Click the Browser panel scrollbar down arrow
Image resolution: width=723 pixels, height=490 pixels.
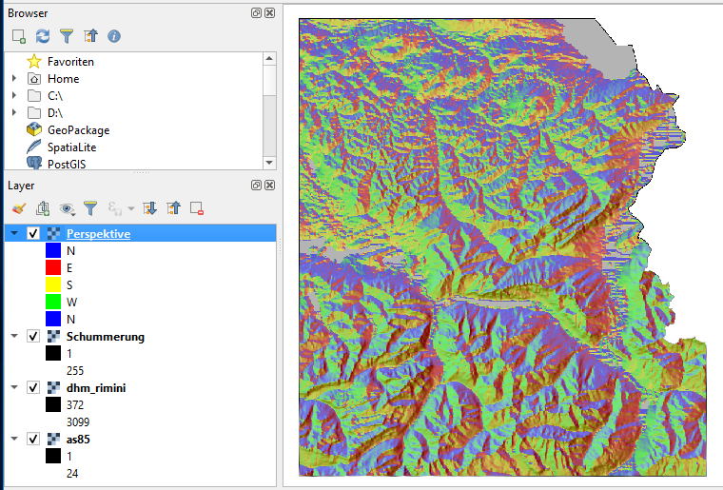click(x=269, y=162)
